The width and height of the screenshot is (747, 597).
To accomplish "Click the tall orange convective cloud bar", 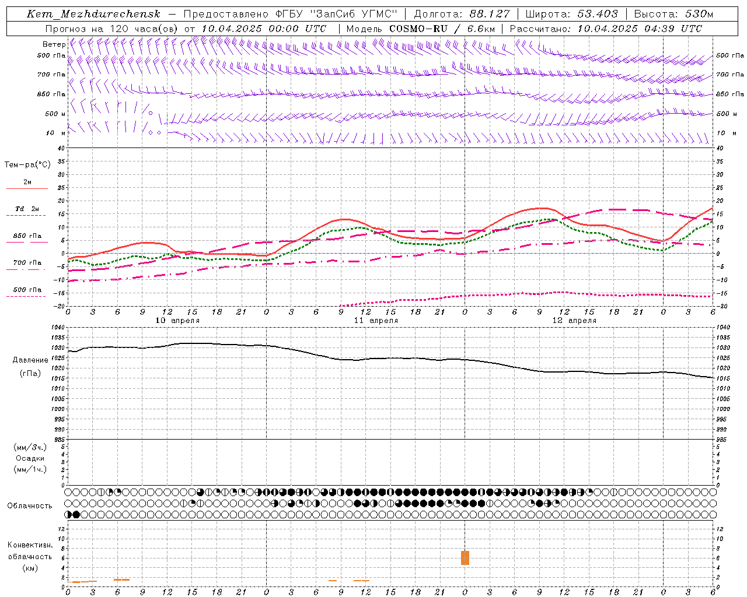I will (465, 558).
